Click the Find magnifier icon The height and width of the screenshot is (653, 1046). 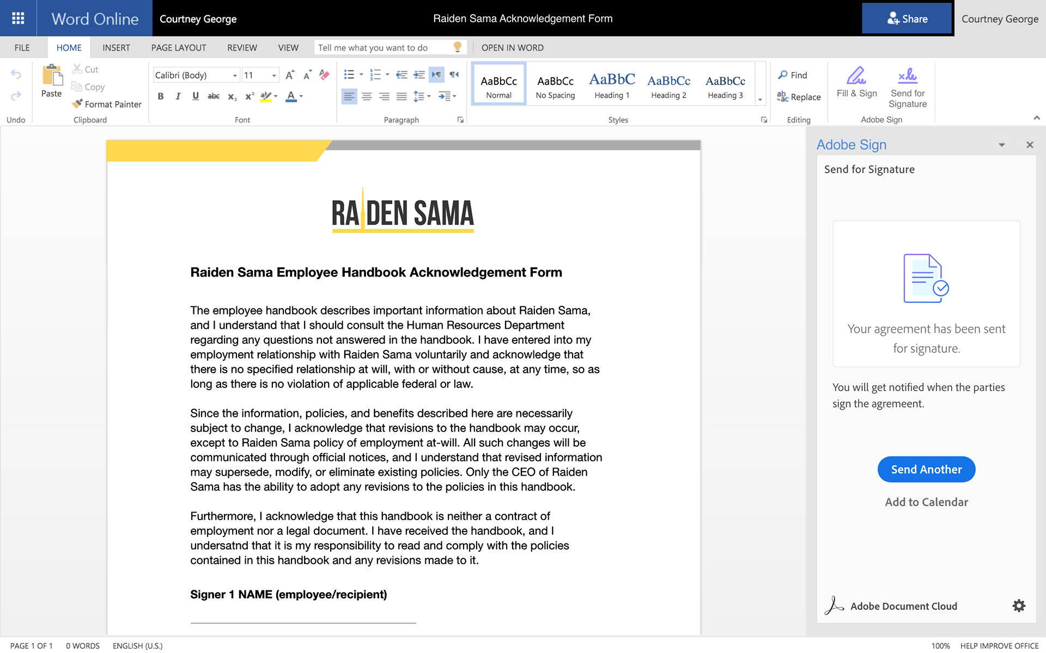(783, 75)
